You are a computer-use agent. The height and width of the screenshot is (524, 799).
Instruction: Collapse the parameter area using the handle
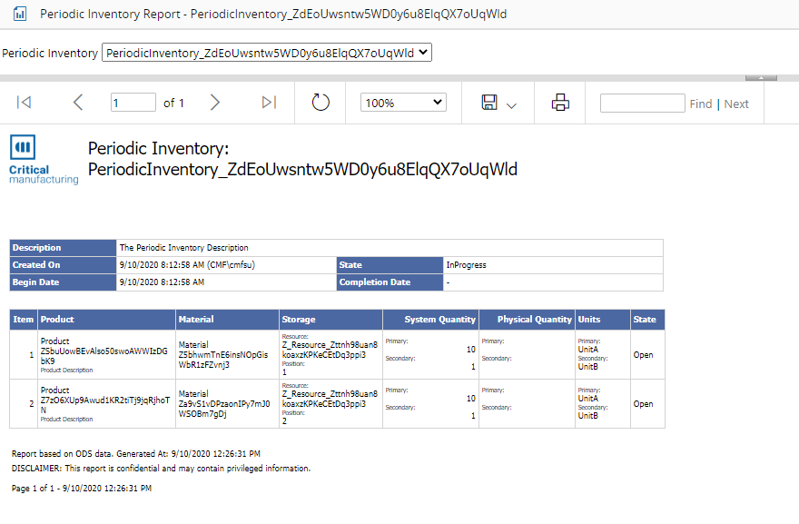pyautogui.click(x=760, y=77)
